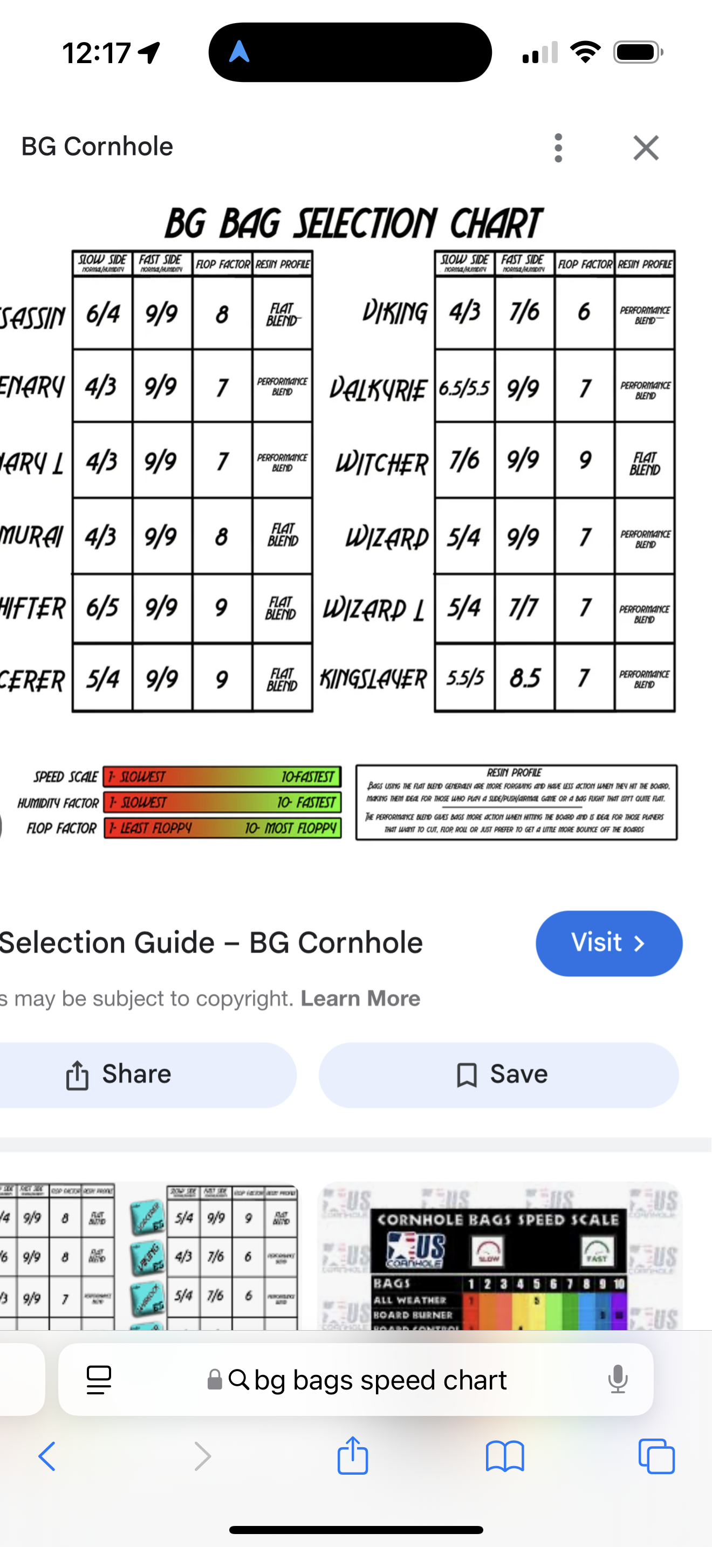Open the Safari bookmarks book icon
Viewport: 712px width, 1547px height.
(505, 1456)
